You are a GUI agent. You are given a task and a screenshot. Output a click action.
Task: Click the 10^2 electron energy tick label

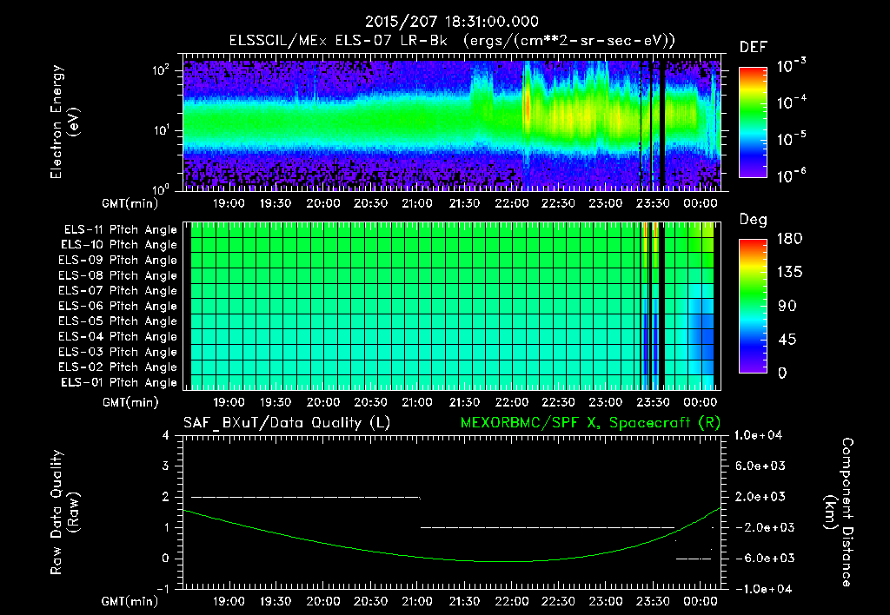pyautogui.click(x=161, y=69)
